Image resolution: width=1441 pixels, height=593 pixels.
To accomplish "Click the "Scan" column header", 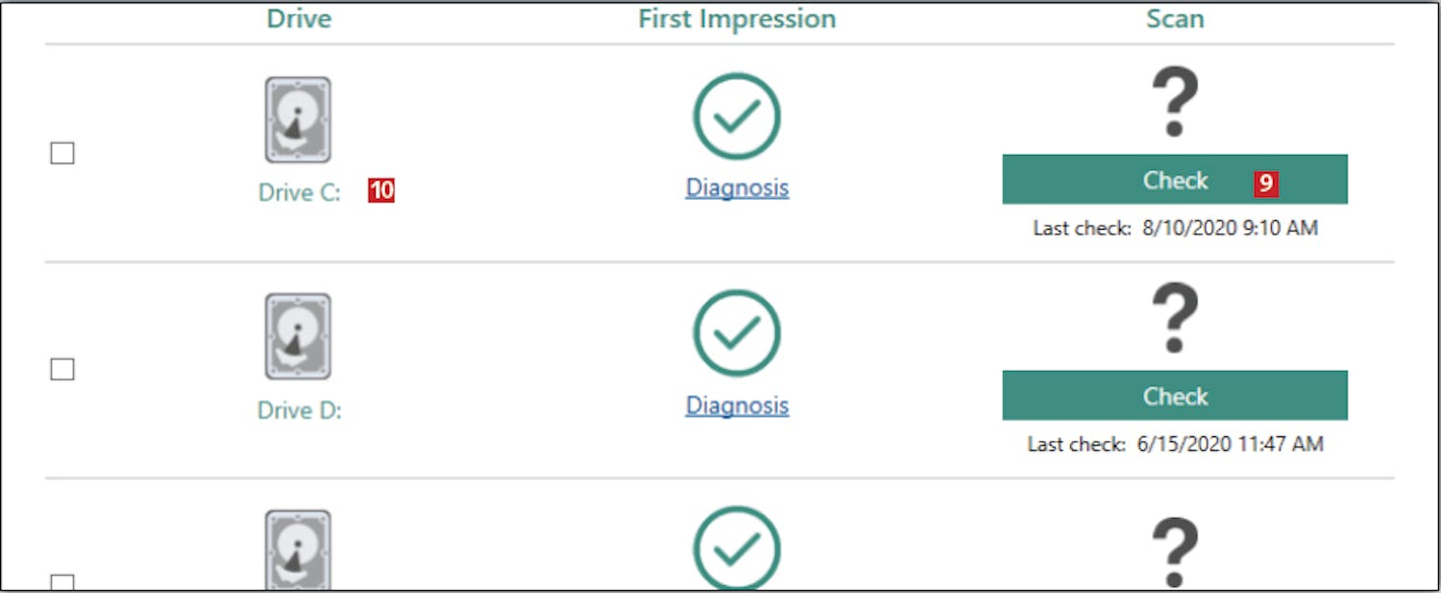I will tap(1175, 19).
